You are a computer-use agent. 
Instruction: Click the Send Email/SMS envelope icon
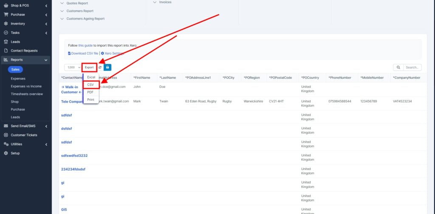(x=6, y=126)
